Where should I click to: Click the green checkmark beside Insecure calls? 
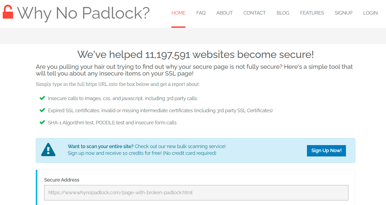point(42,98)
